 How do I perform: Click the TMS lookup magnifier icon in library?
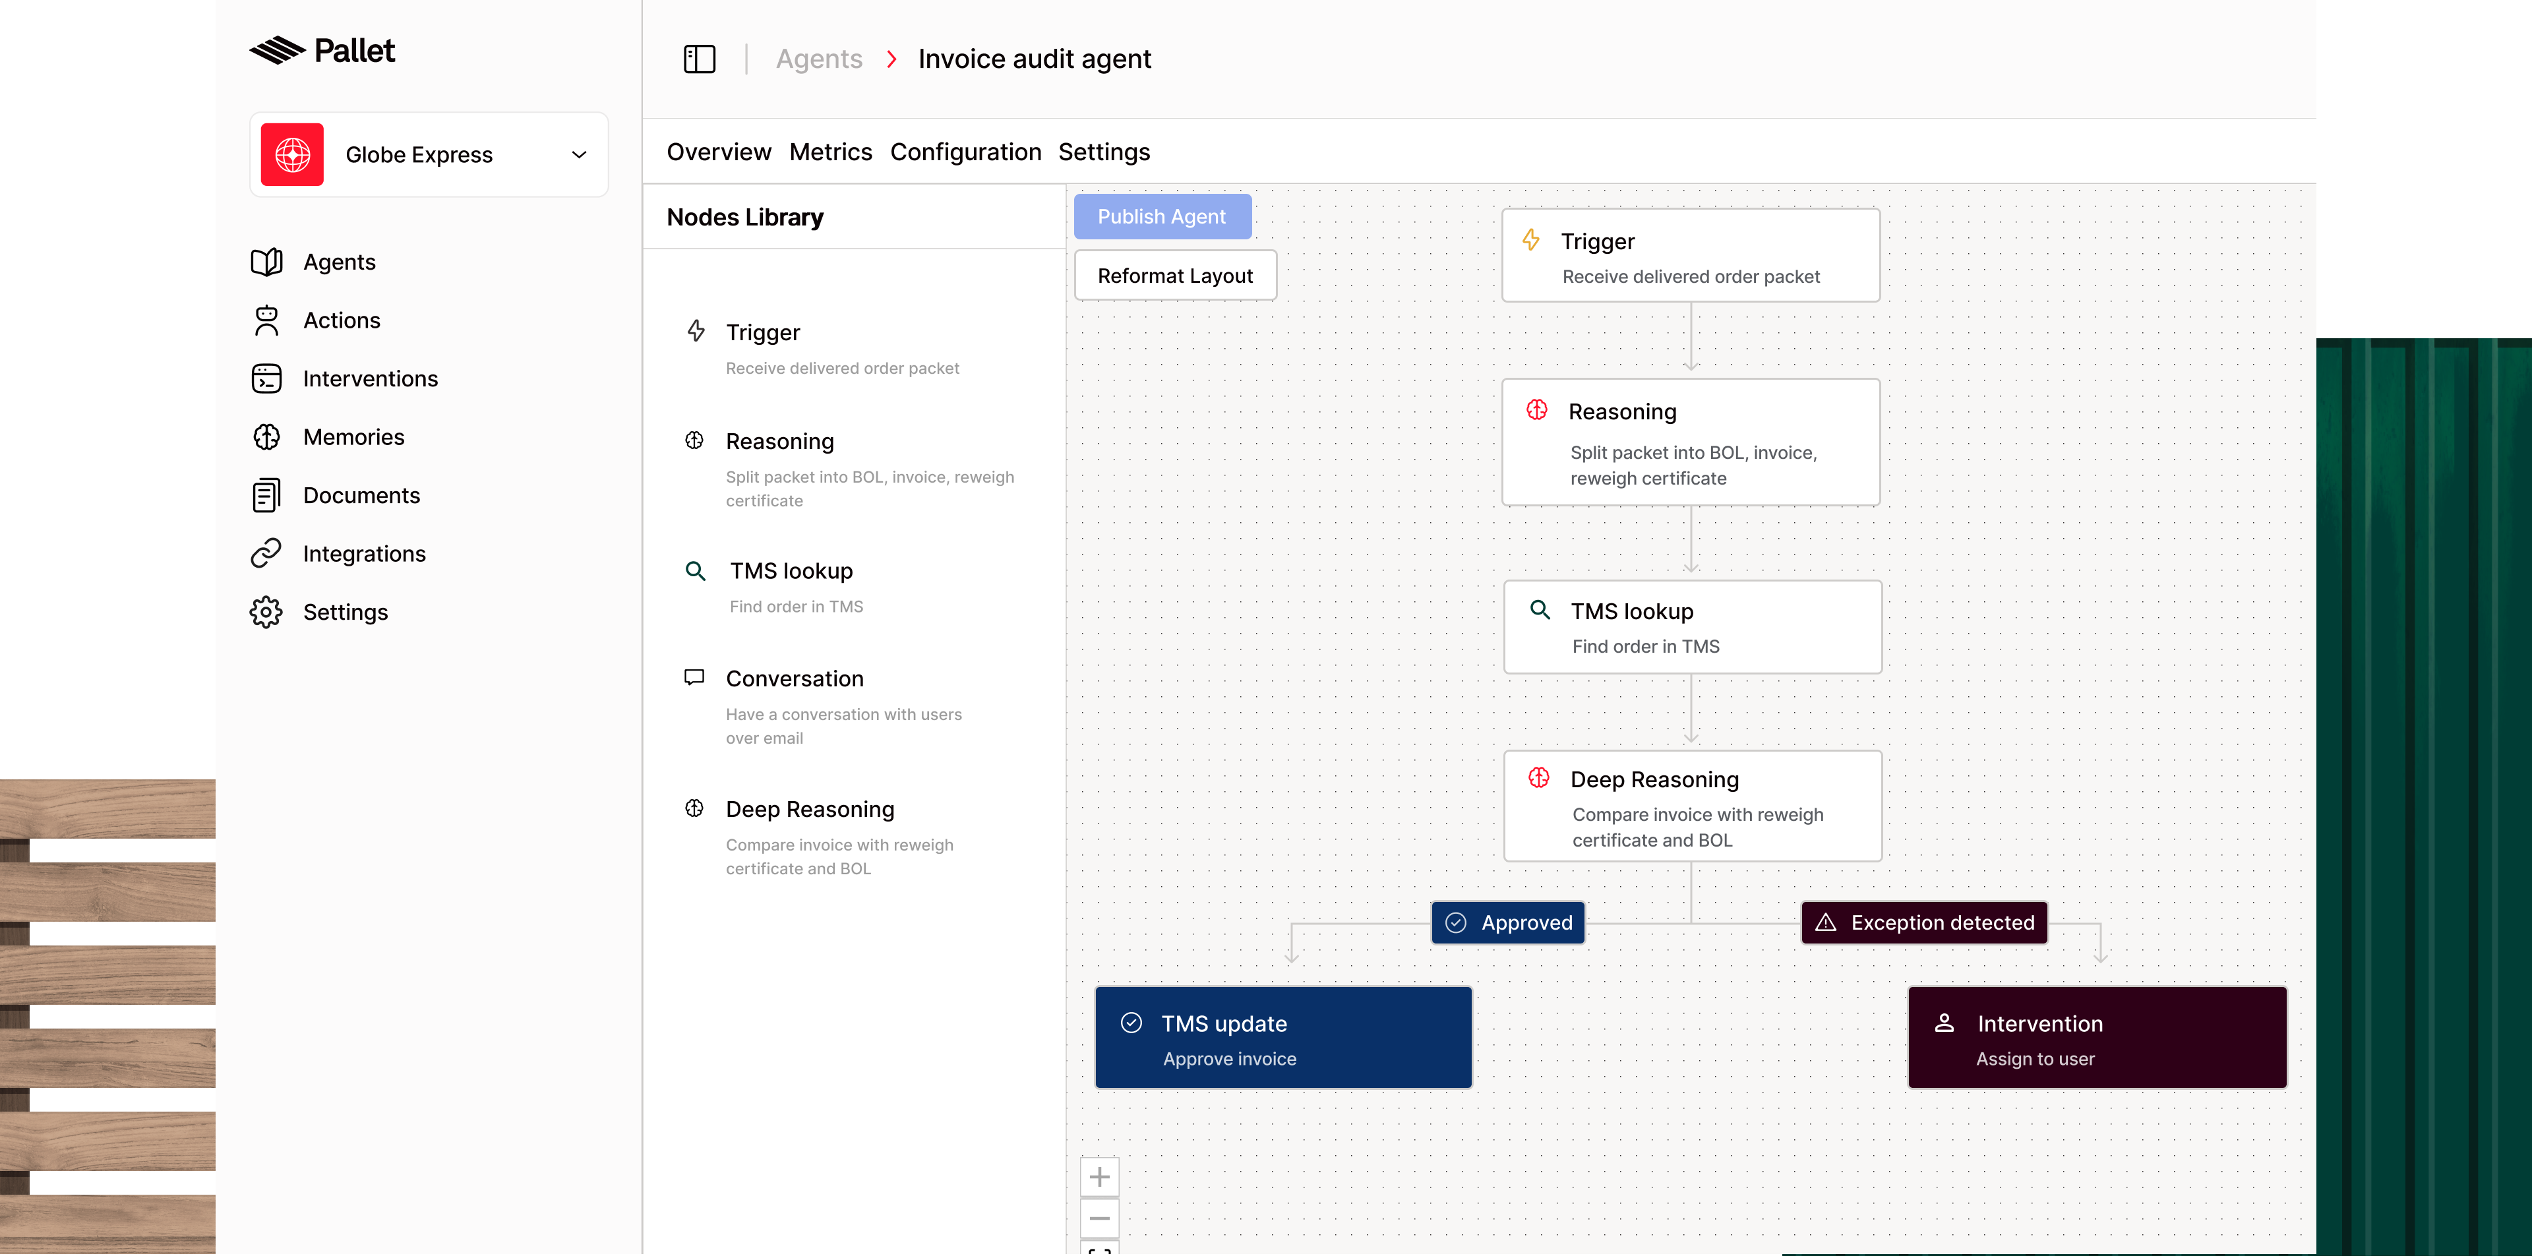click(695, 571)
